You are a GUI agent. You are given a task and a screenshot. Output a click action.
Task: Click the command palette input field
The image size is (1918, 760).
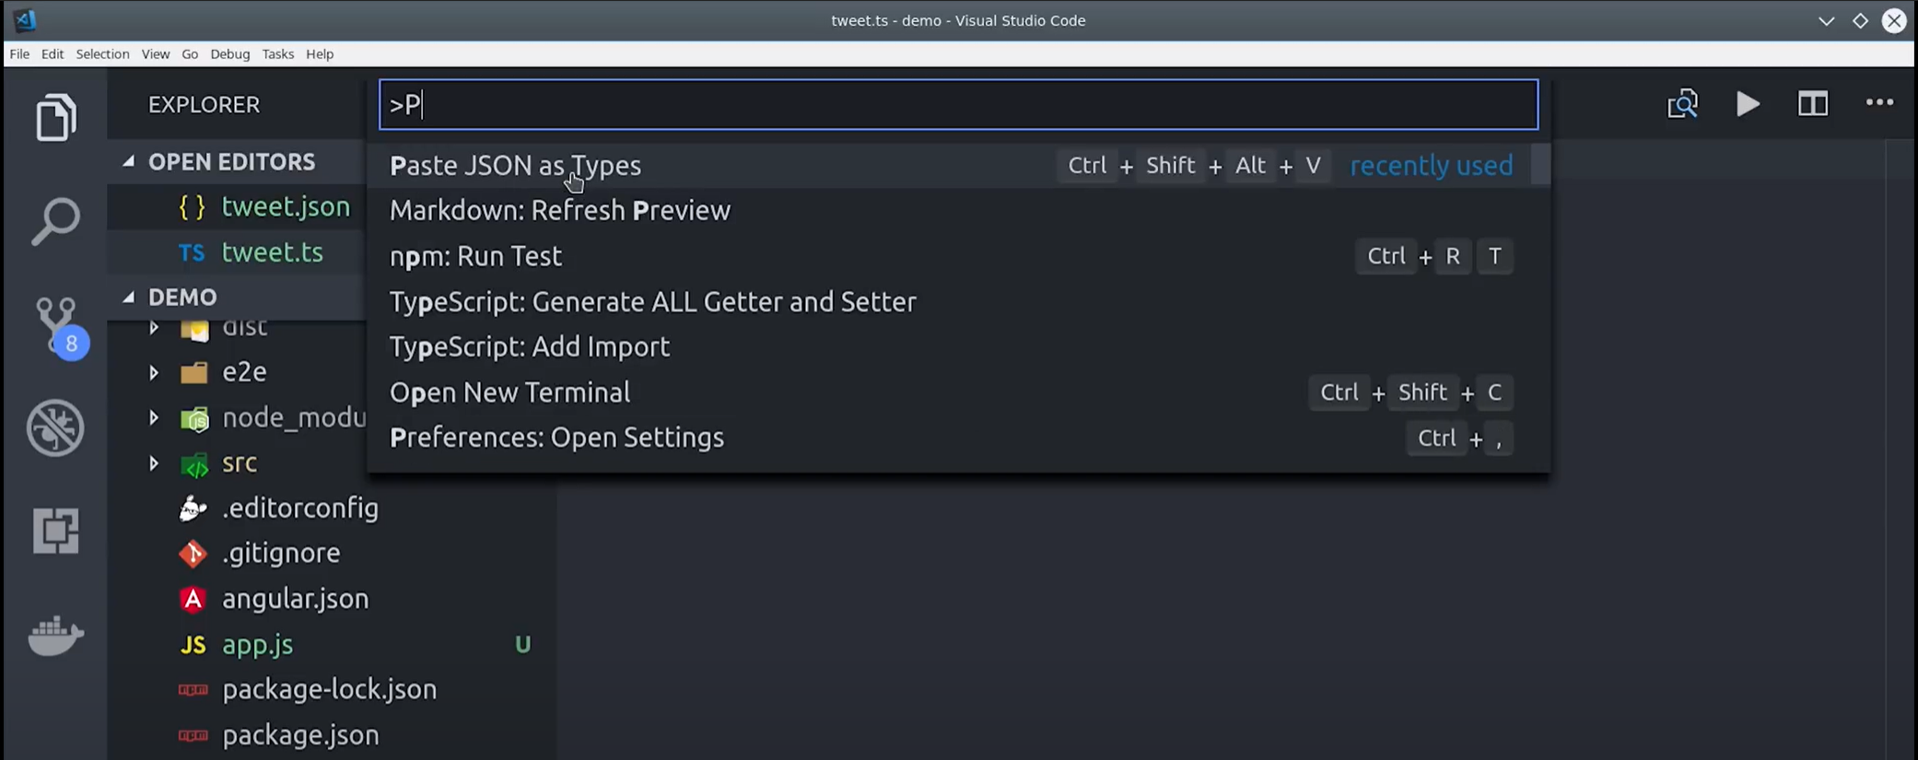coord(958,104)
